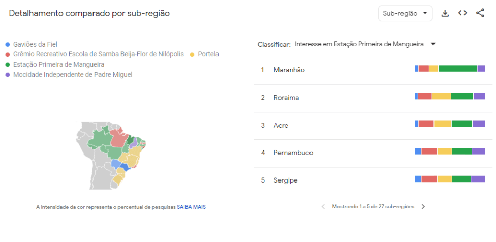Click the Pernambuco sub-region entry
The height and width of the screenshot is (242, 496).
click(293, 153)
